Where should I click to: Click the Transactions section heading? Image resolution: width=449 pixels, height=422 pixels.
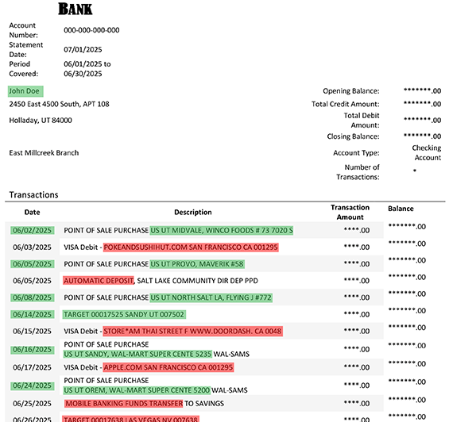pos(33,194)
